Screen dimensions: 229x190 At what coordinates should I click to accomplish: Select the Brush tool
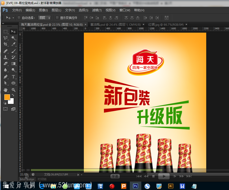(x=13, y=51)
